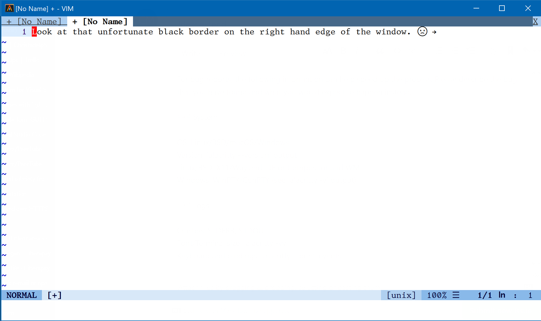Viewport: 541px width, 321px height.
Task: Click the word 'unfortunate' in the text
Action: point(125,32)
